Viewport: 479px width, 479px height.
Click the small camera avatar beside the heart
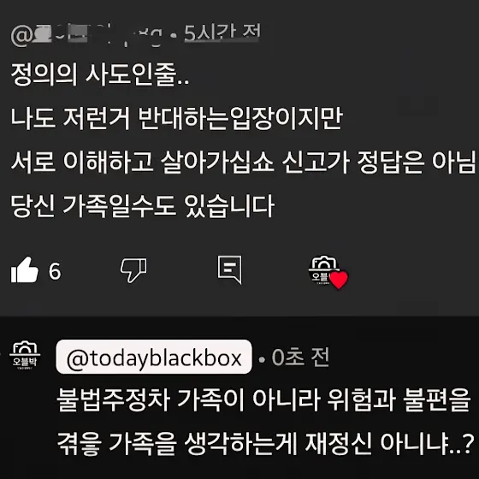[322, 270]
